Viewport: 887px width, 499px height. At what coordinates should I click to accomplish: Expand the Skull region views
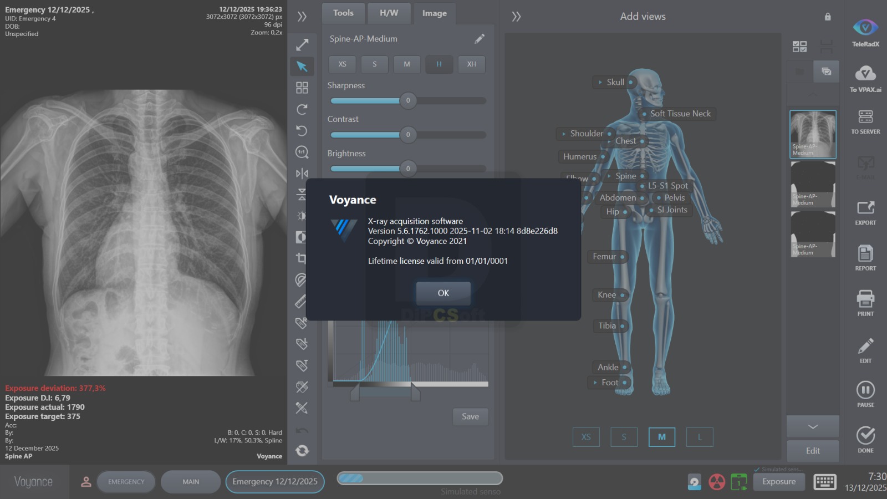click(600, 82)
